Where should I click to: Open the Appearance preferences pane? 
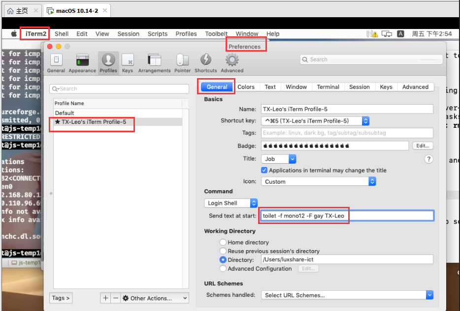pyautogui.click(x=82, y=63)
